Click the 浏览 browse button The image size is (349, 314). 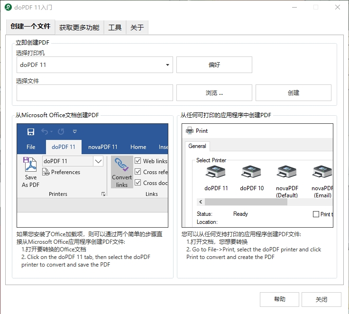pyautogui.click(x=214, y=93)
